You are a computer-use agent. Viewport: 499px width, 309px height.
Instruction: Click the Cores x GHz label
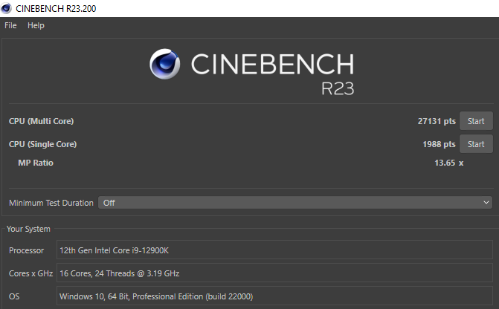31,273
